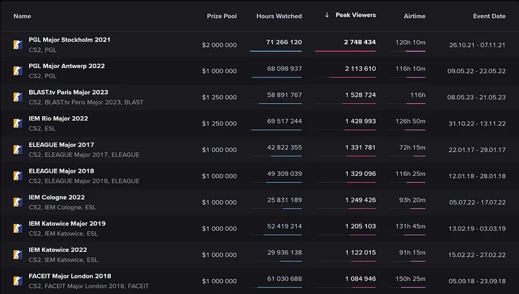The width and height of the screenshot is (519, 294).
Task: Click the CS2 icon beside BLAST.tv Paris Major 2023
Action: [18, 97]
